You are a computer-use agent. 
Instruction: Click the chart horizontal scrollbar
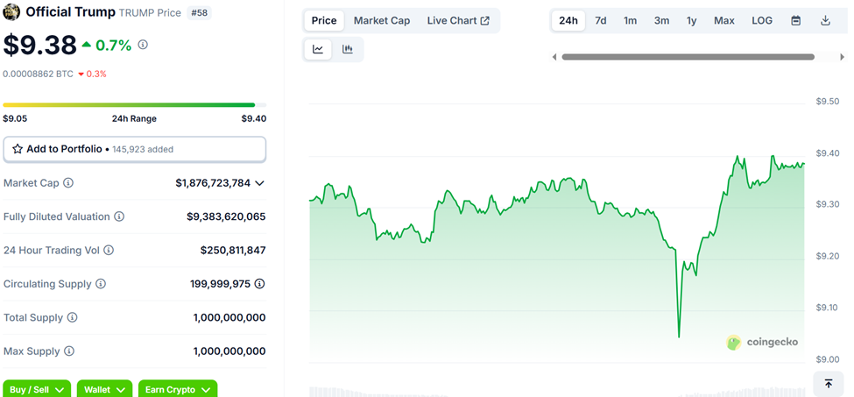688,57
